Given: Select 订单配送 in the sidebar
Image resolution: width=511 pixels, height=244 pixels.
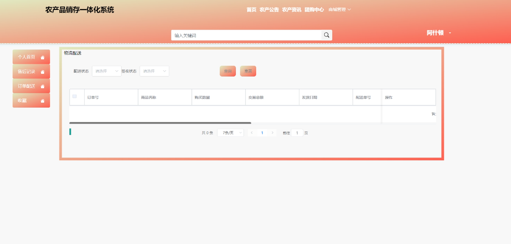Looking at the screenshot, I should pos(31,86).
